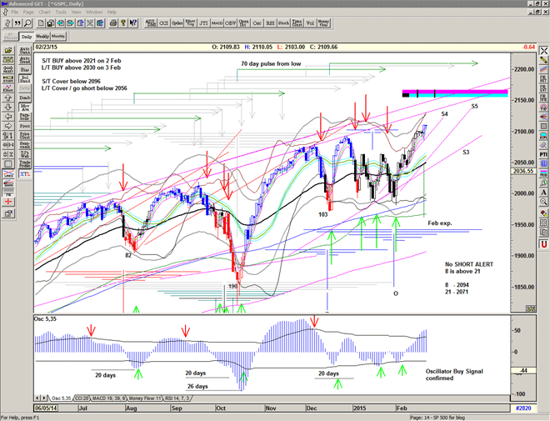Click the magenta resistance band on chart
The image size is (550, 421).
(454, 93)
